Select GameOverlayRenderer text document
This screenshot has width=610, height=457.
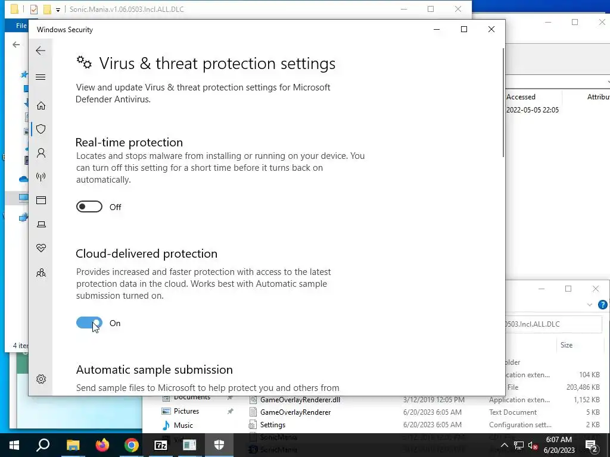[x=295, y=412]
